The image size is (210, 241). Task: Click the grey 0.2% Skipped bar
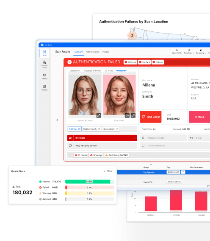(x=90, y=199)
